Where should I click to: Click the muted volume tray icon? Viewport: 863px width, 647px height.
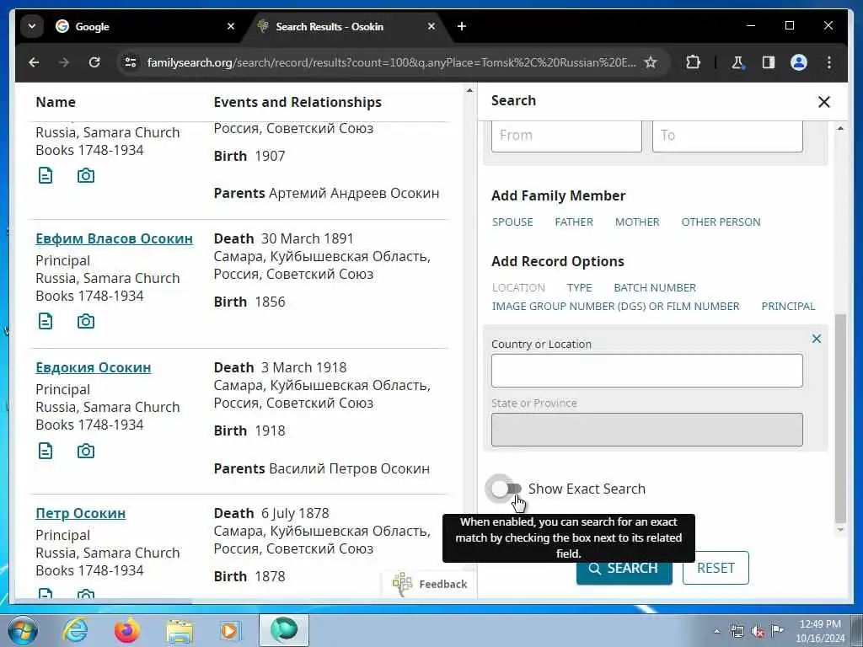click(x=758, y=631)
